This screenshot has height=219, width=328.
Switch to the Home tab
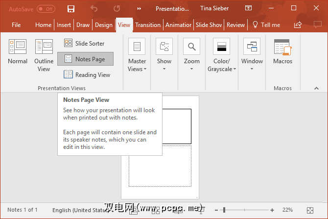43,25
